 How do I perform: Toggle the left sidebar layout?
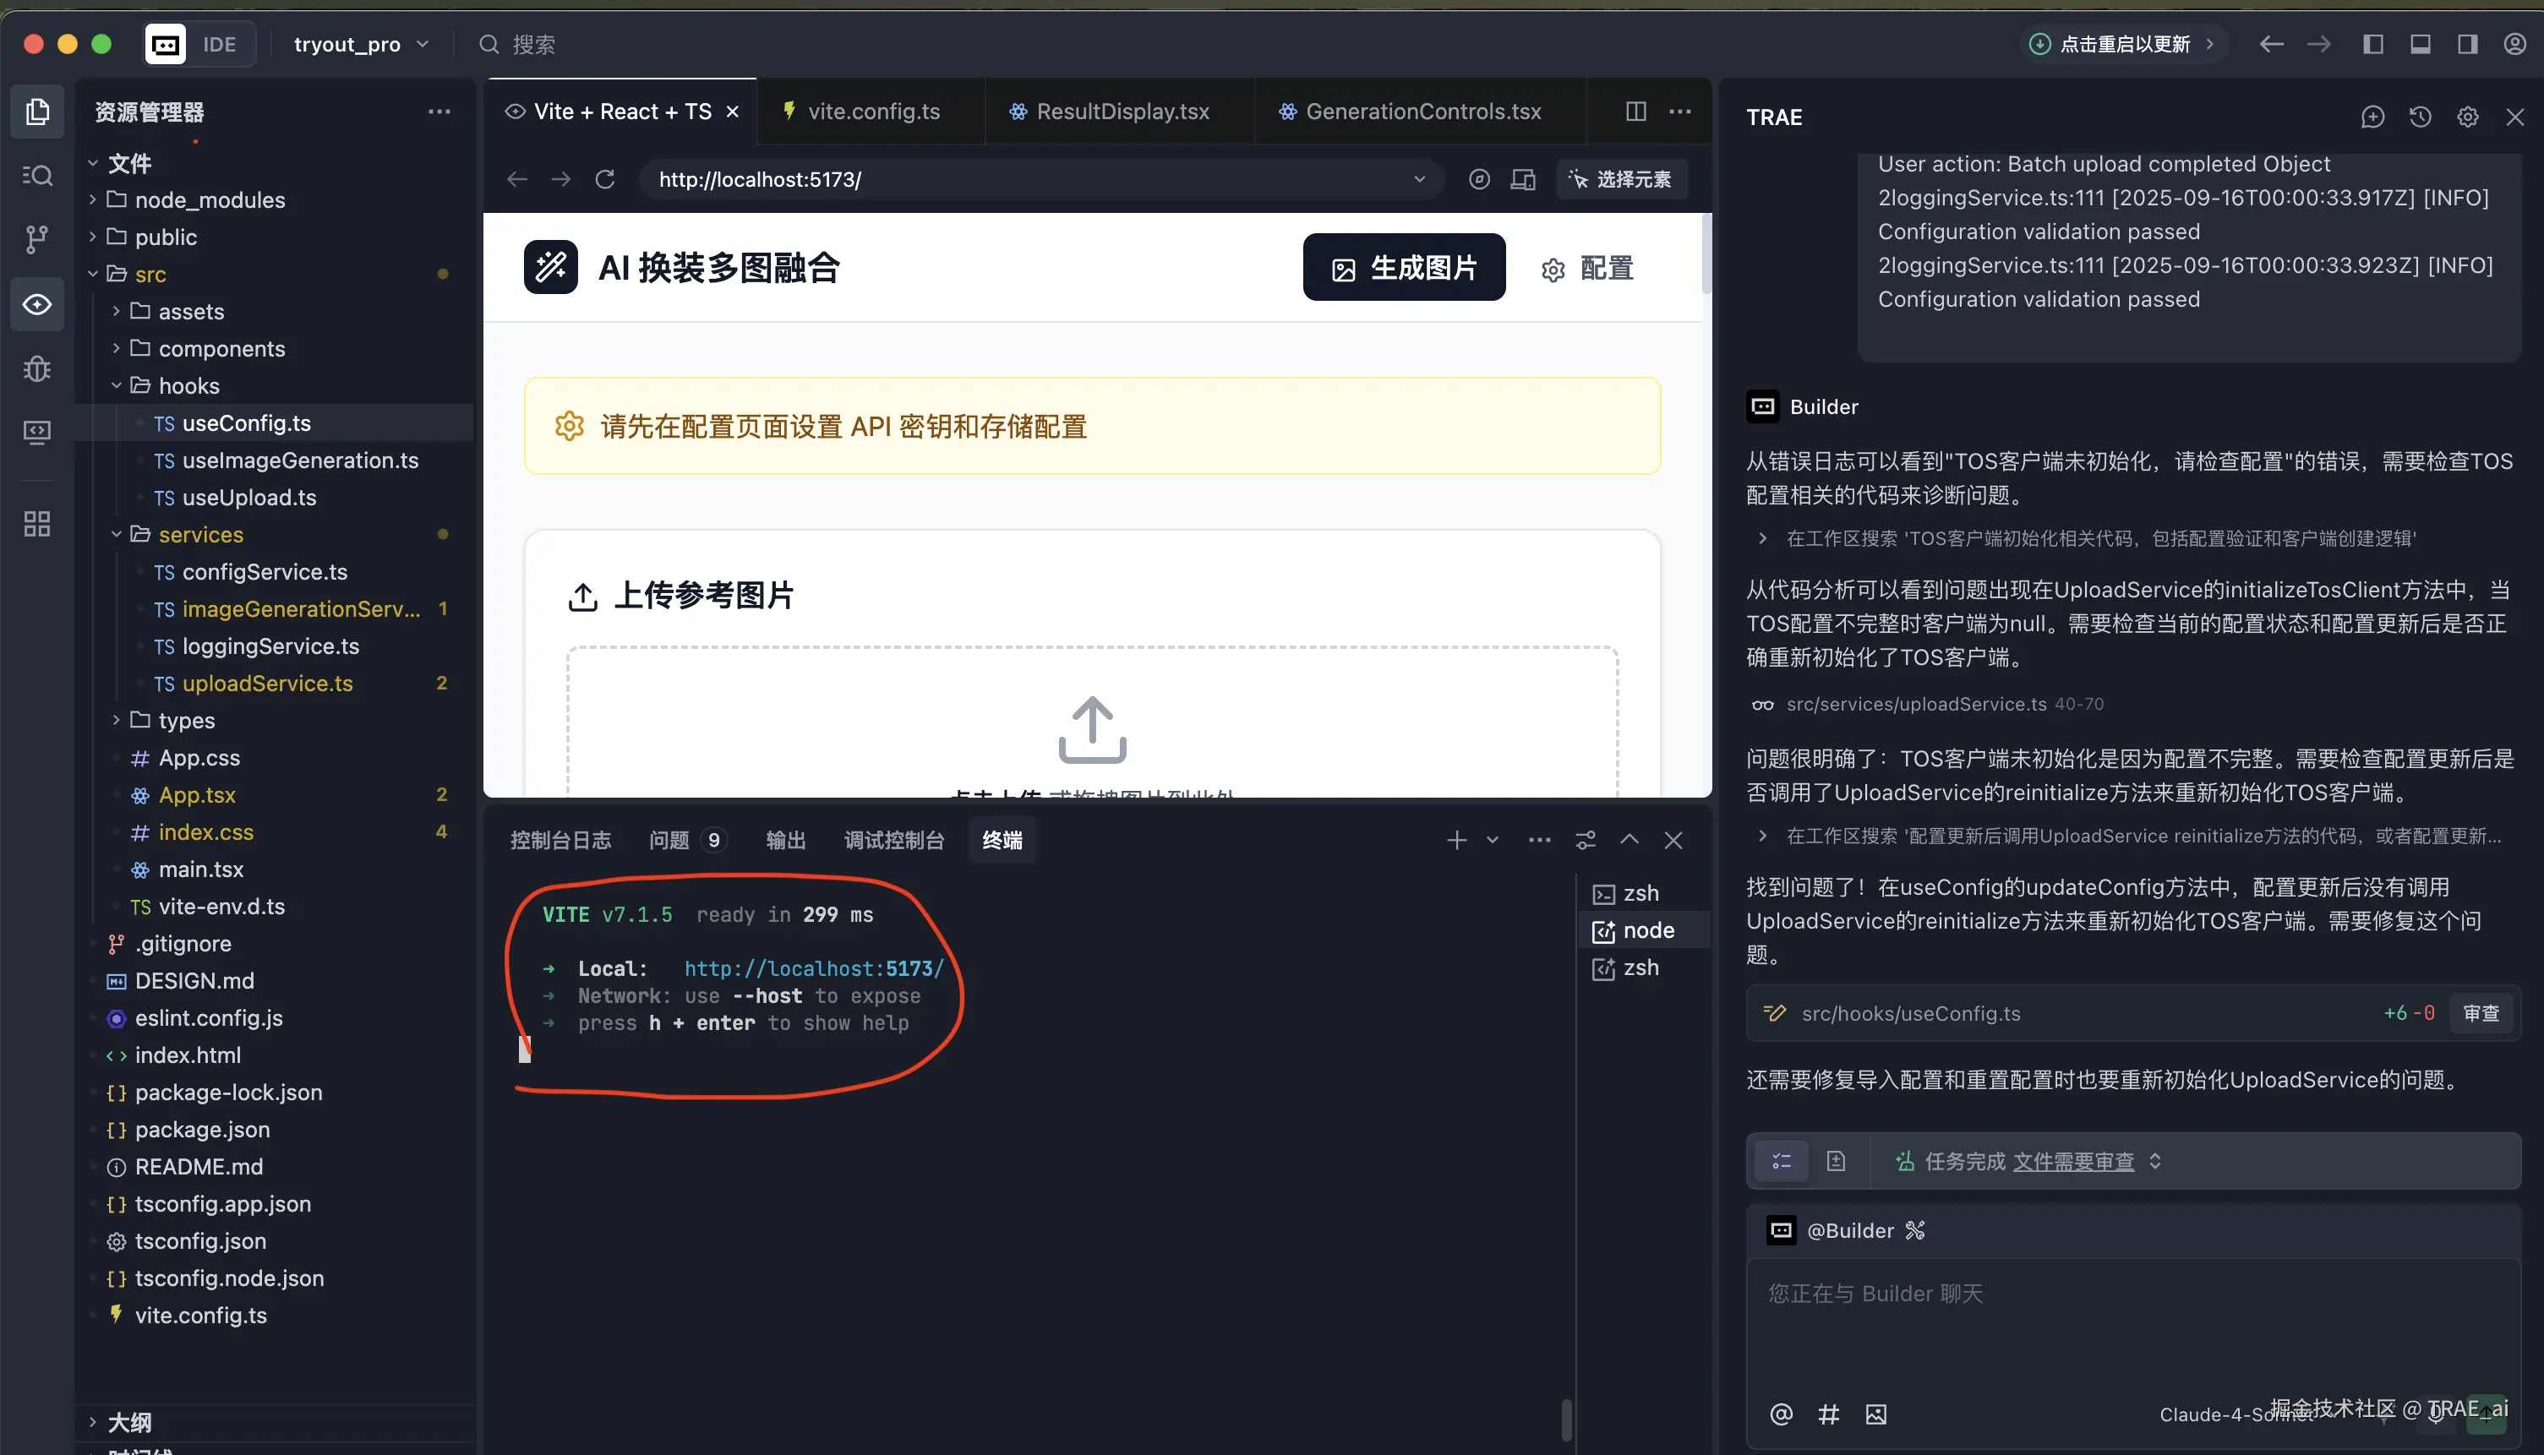2372,44
